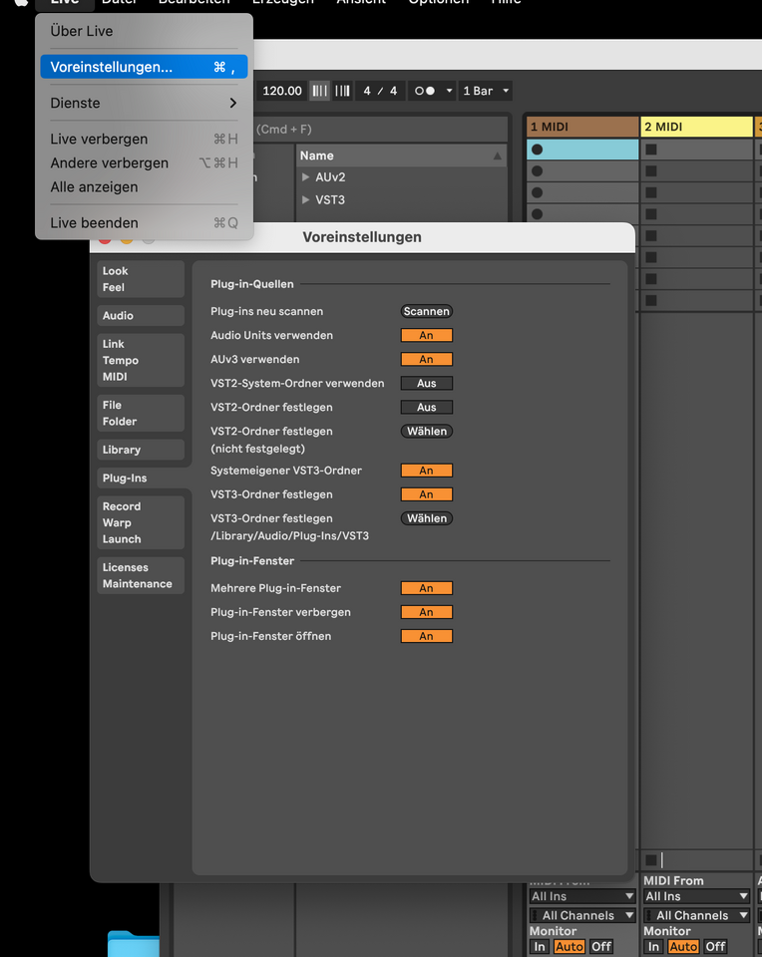
Task: Open the Licenses Maintenance preferences tab
Action: pyautogui.click(x=141, y=575)
